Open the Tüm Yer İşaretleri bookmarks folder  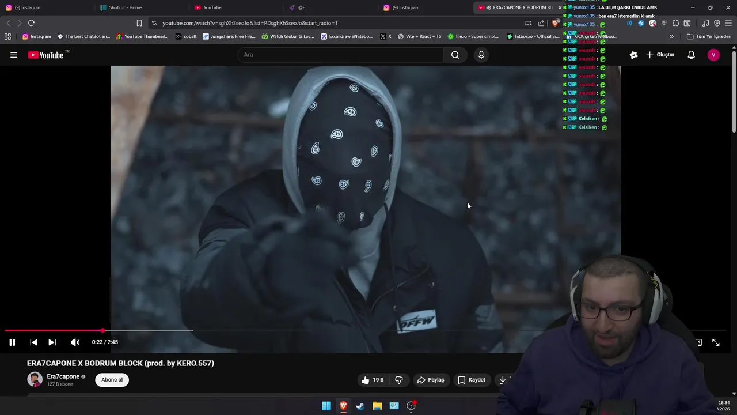pyautogui.click(x=709, y=36)
